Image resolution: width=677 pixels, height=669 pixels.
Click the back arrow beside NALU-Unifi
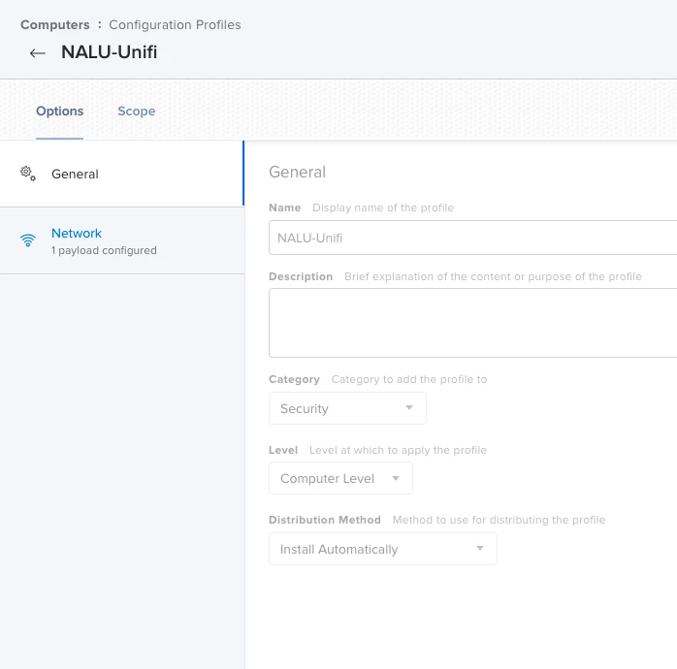38,53
